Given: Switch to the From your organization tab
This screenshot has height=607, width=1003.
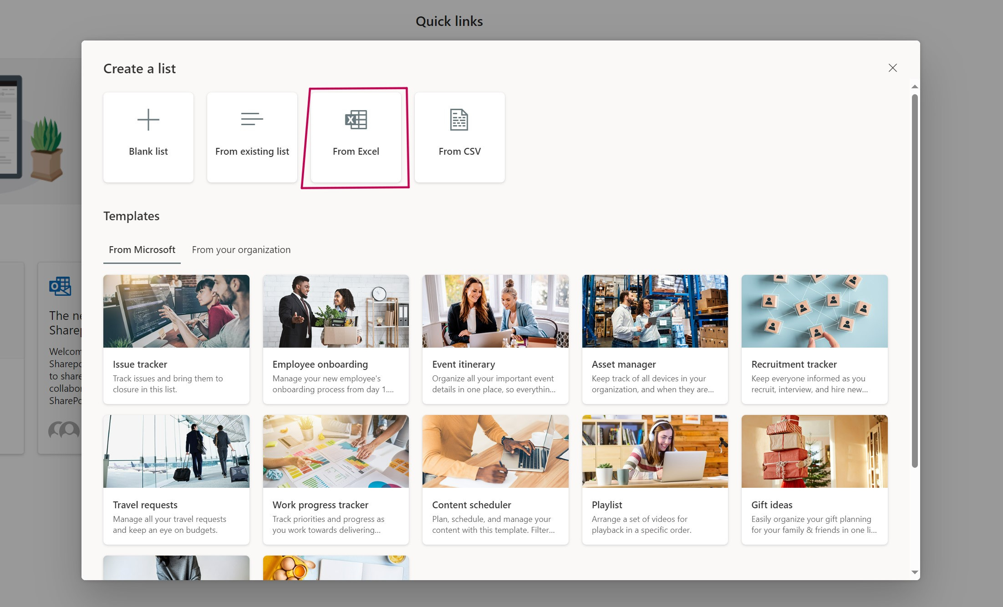Looking at the screenshot, I should [x=241, y=249].
